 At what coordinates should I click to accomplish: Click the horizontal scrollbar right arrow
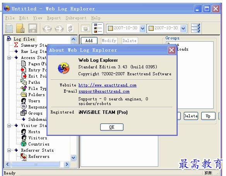tap(67, 164)
